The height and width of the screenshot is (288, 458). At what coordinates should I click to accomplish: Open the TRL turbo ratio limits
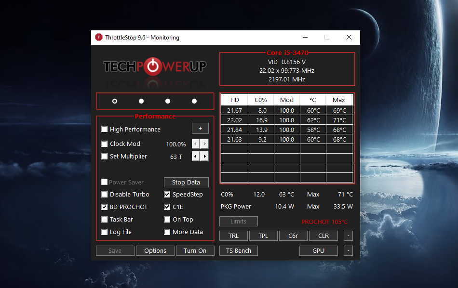click(x=234, y=236)
